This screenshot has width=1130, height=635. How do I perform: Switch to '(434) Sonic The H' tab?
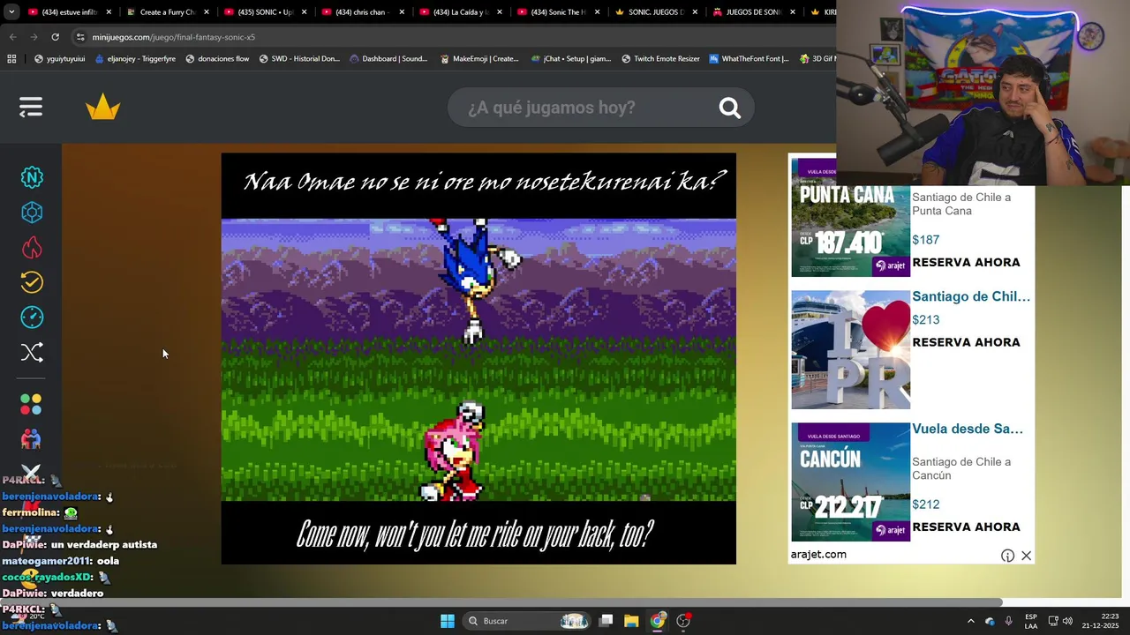(x=559, y=12)
